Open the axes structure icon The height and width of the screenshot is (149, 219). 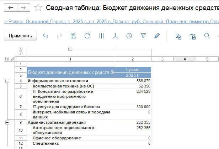115,36
